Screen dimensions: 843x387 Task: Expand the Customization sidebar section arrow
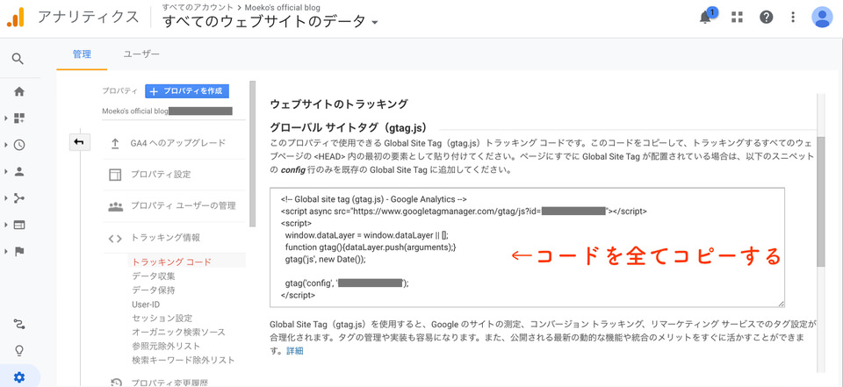click(6, 118)
